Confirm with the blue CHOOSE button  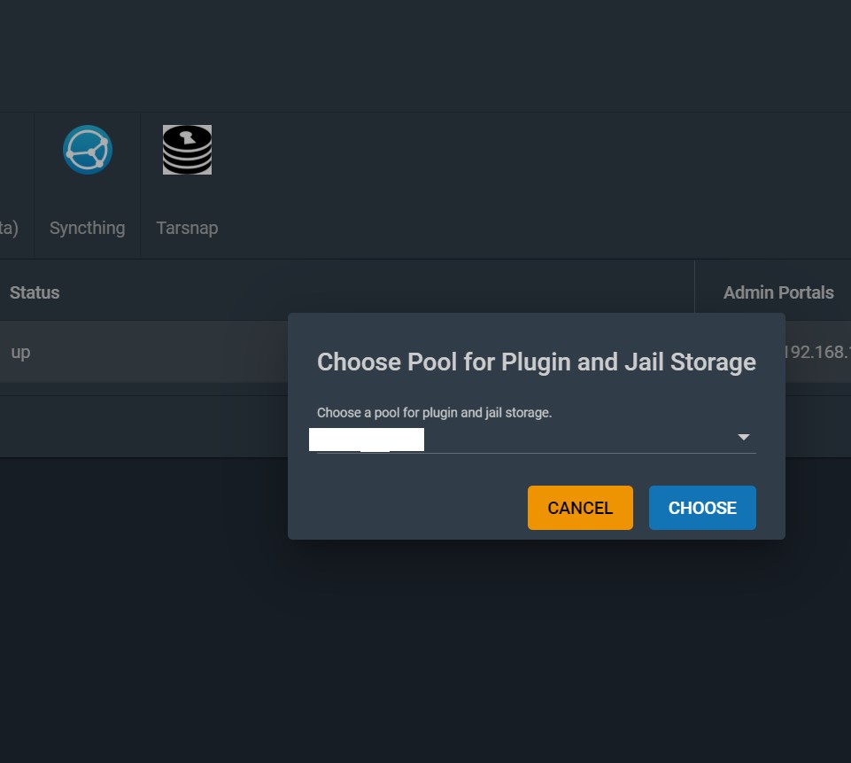702,508
